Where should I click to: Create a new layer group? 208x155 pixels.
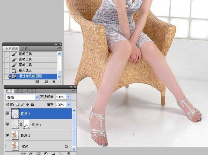(x=53, y=153)
